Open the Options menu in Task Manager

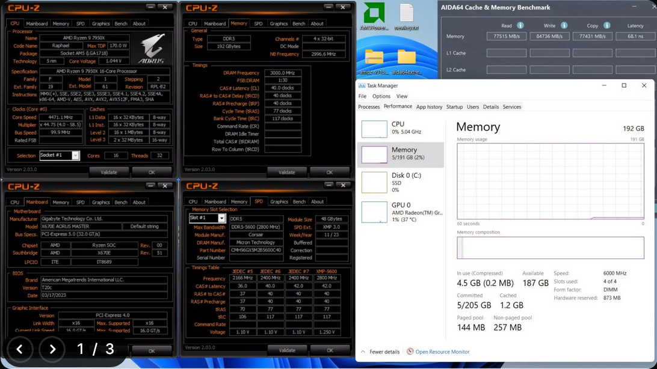point(381,96)
